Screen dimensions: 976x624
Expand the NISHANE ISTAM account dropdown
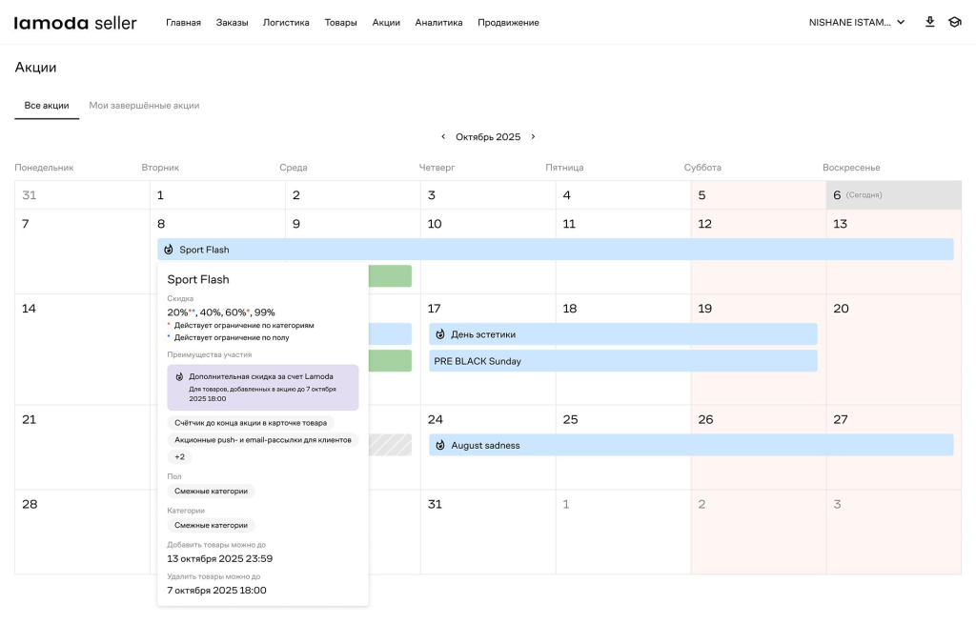click(x=856, y=23)
